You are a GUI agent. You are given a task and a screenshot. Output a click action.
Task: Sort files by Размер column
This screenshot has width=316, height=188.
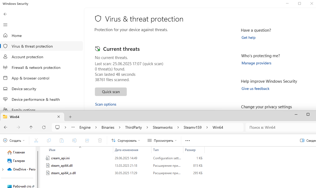point(190,150)
